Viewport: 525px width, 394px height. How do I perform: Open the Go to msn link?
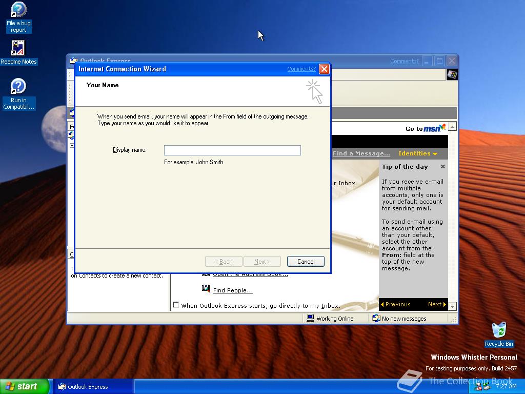pyautogui.click(x=426, y=128)
